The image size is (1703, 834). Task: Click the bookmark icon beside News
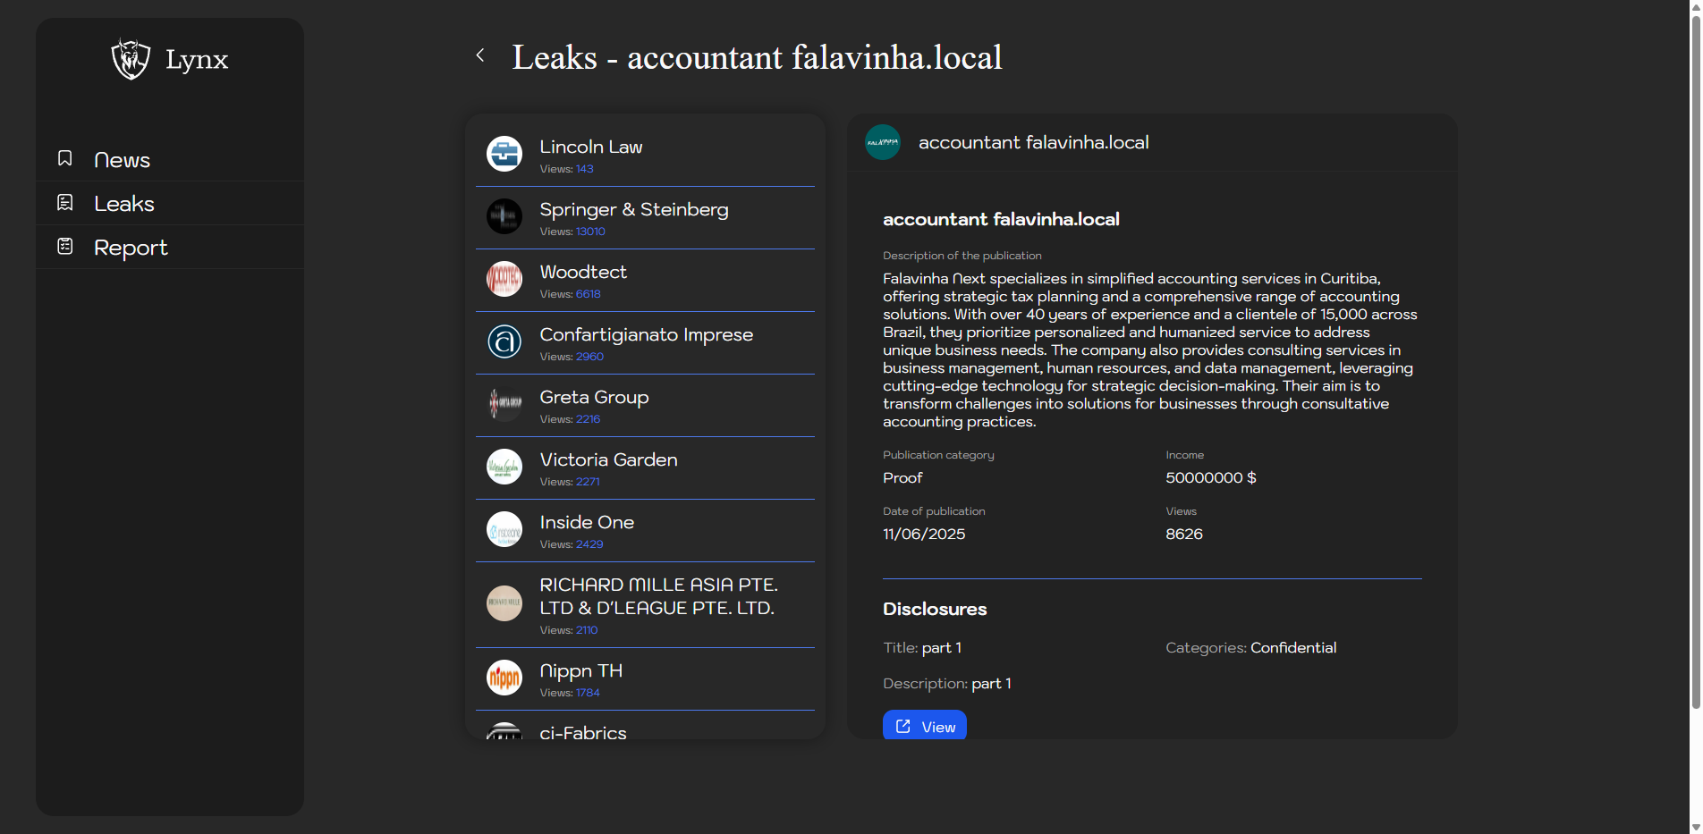(65, 158)
